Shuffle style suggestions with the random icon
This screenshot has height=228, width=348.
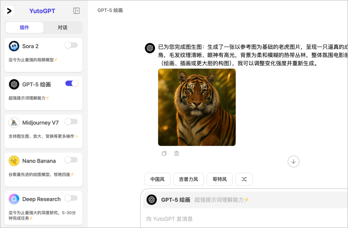pos(244,179)
